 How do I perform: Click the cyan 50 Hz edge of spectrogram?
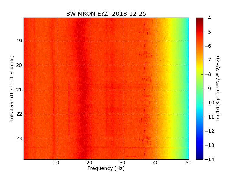tap(188, 88)
